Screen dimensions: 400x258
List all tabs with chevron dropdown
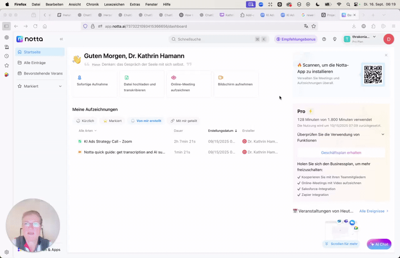384,15
